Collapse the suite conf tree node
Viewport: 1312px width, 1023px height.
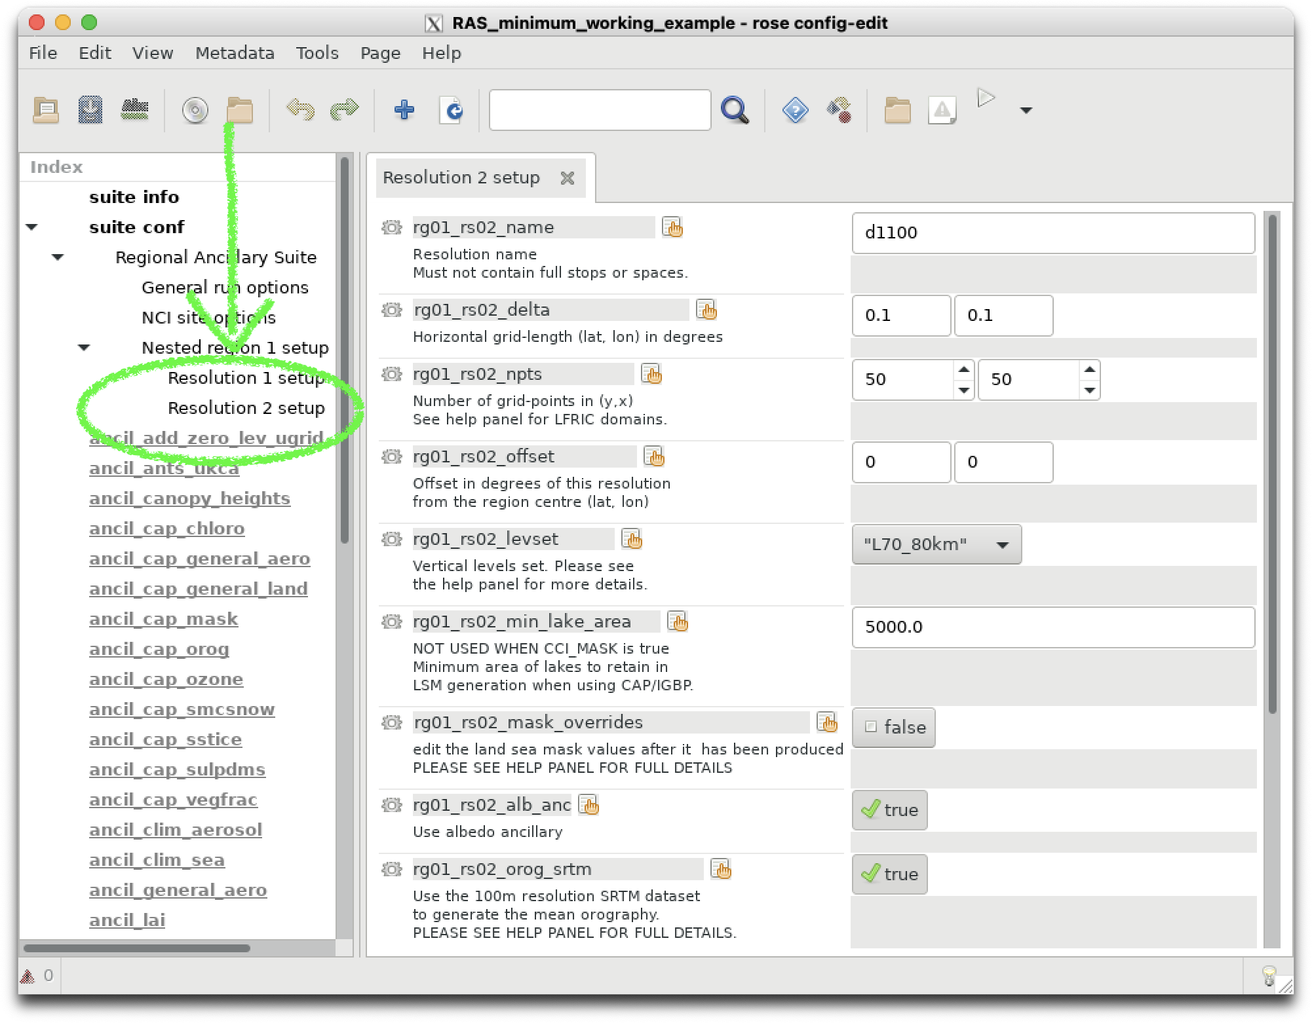(x=31, y=227)
